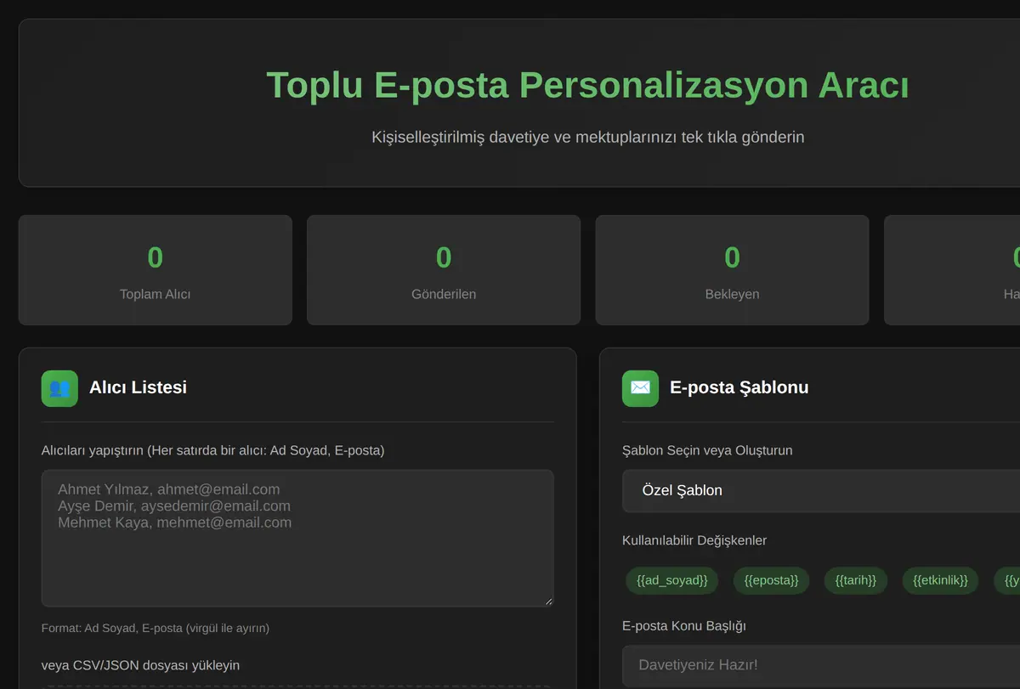Click the 'Alıcıları yapıştırın' instruction label
Image resolution: width=1020 pixels, height=689 pixels.
point(213,450)
